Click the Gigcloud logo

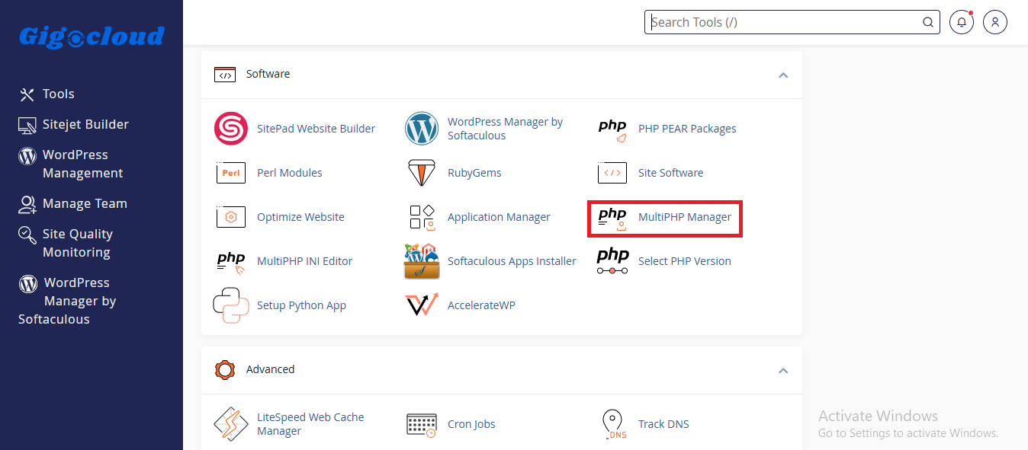92,36
